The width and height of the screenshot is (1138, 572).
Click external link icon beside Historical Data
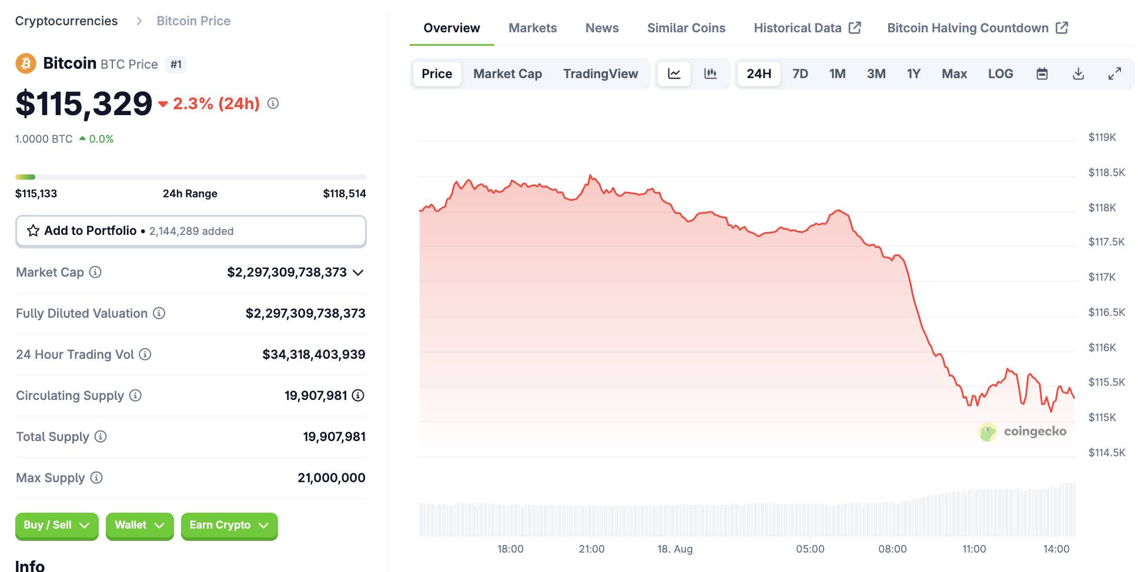(x=855, y=28)
